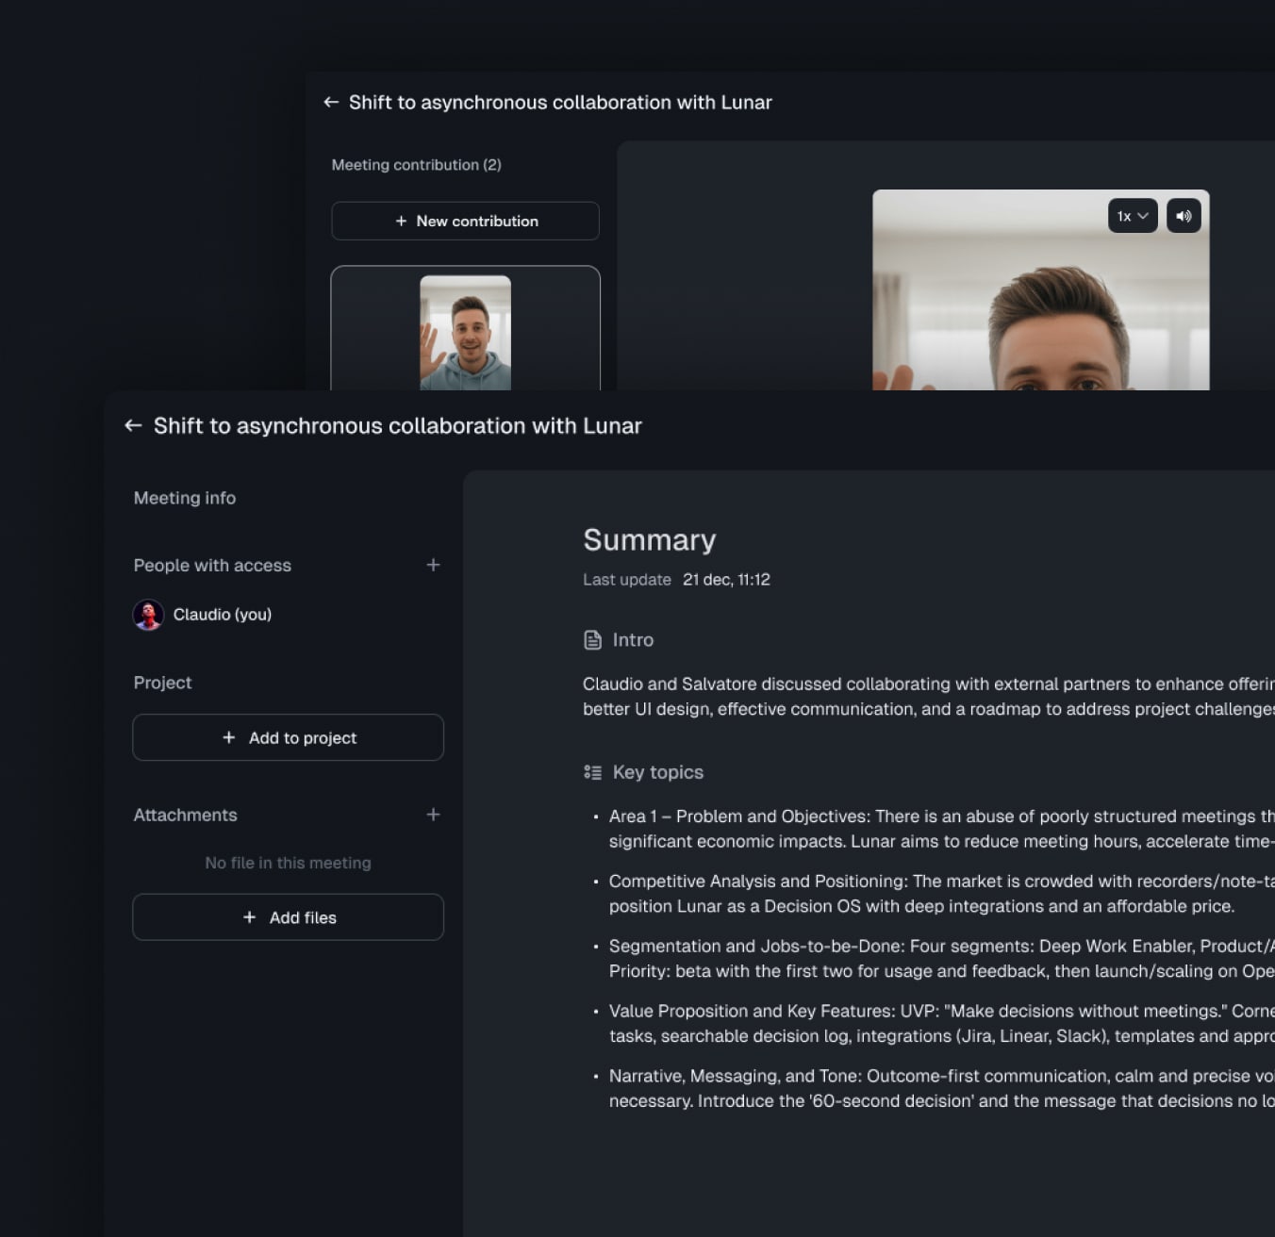Click the No file in this meeting text

tap(288, 863)
